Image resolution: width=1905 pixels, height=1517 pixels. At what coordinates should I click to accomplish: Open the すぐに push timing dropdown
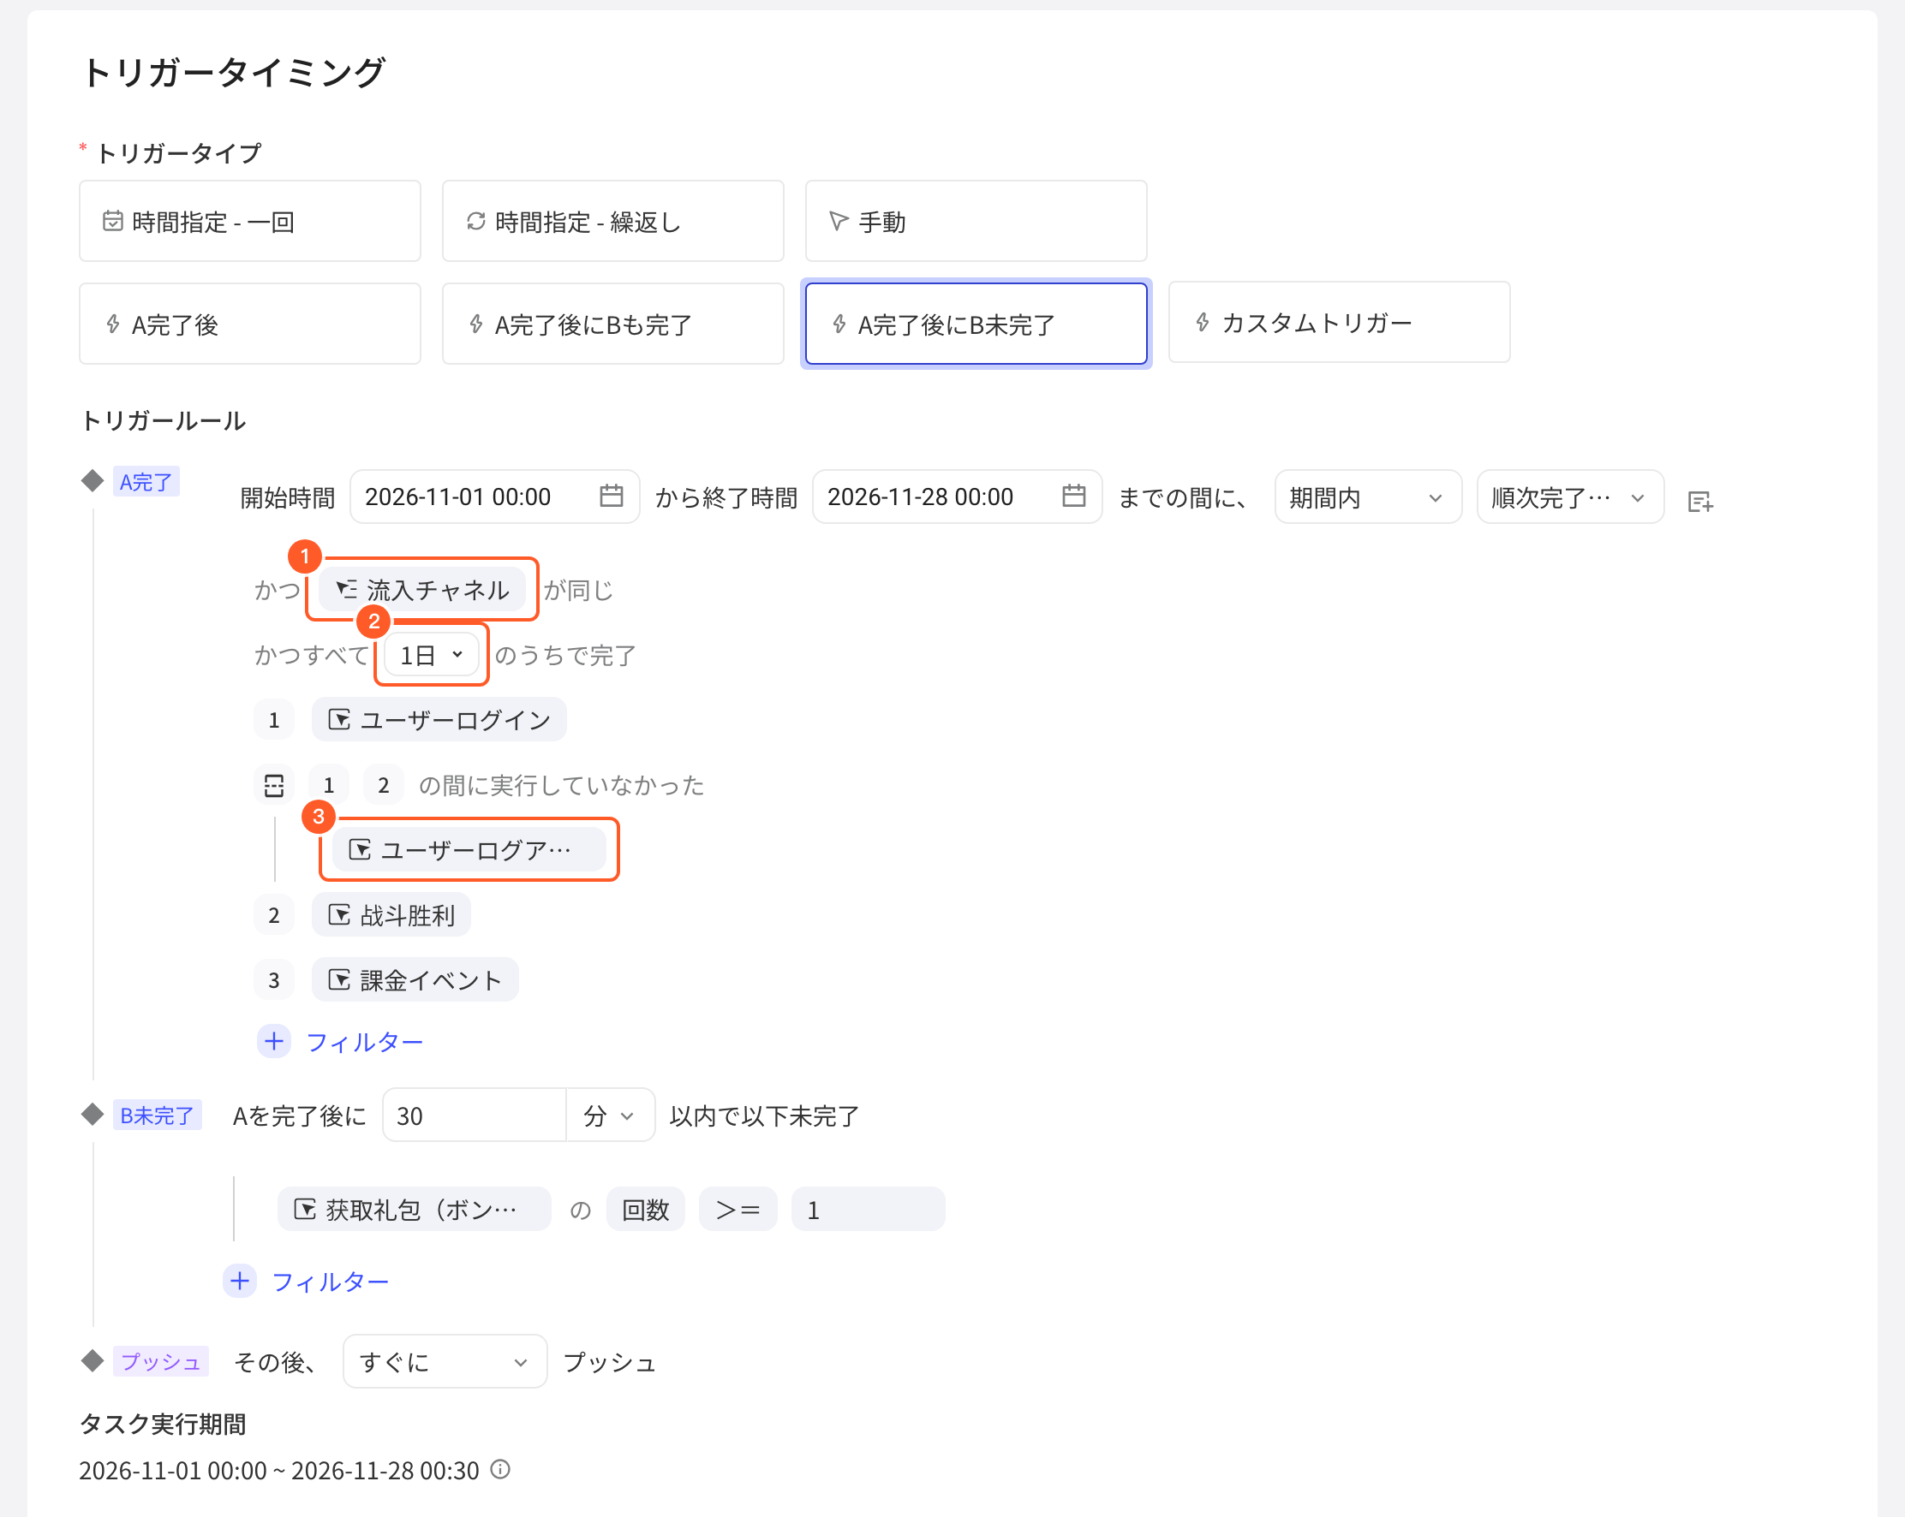coord(445,1361)
